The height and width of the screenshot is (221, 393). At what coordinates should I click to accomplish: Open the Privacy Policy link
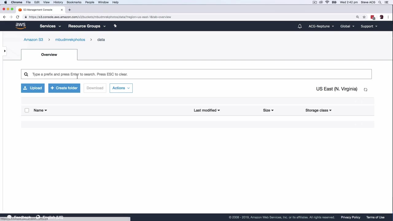[351, 217]
